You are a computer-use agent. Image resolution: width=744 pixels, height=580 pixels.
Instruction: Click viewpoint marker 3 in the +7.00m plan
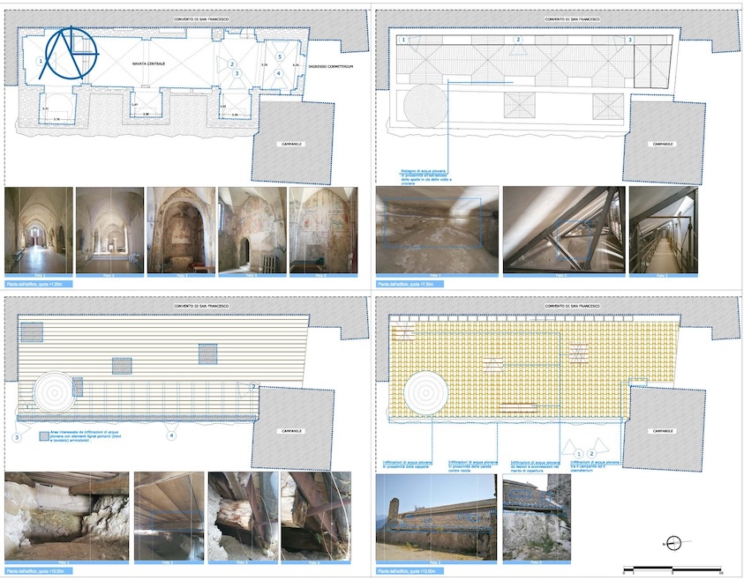629,40
